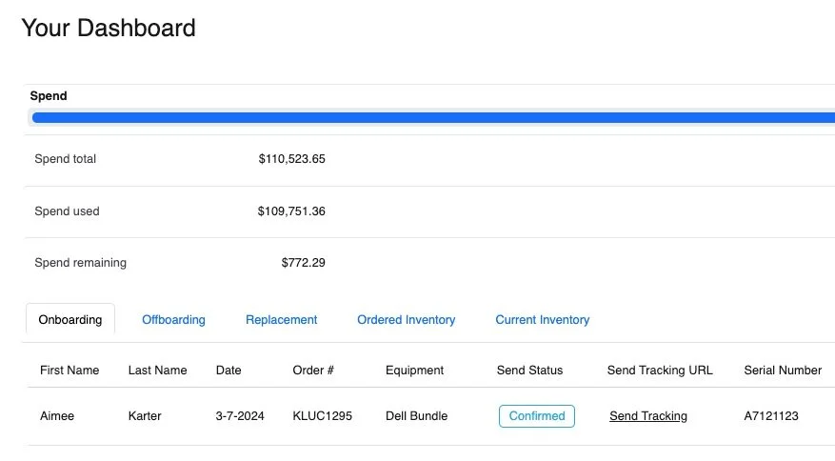Click the First Name column header
The width and height of the screenshot is (835, 461).
70,371
